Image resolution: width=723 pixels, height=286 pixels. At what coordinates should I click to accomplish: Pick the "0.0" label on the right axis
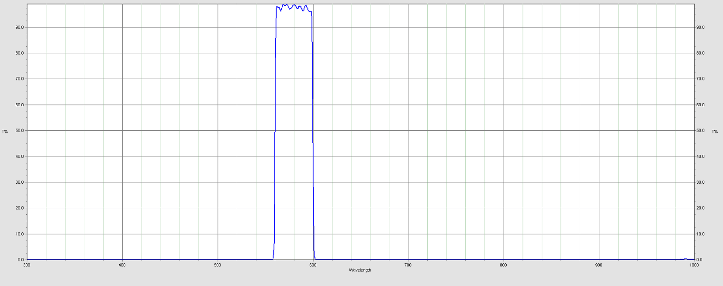coord(699,260)
